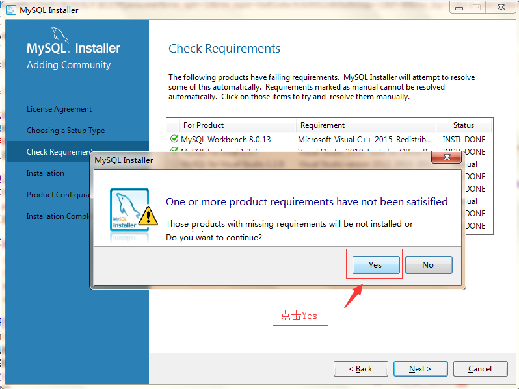Select the MySQL Workbench 8.0.13 row
Image resolution: width=519 pixels, height=389 pixels.
click(x=330, y=139)
